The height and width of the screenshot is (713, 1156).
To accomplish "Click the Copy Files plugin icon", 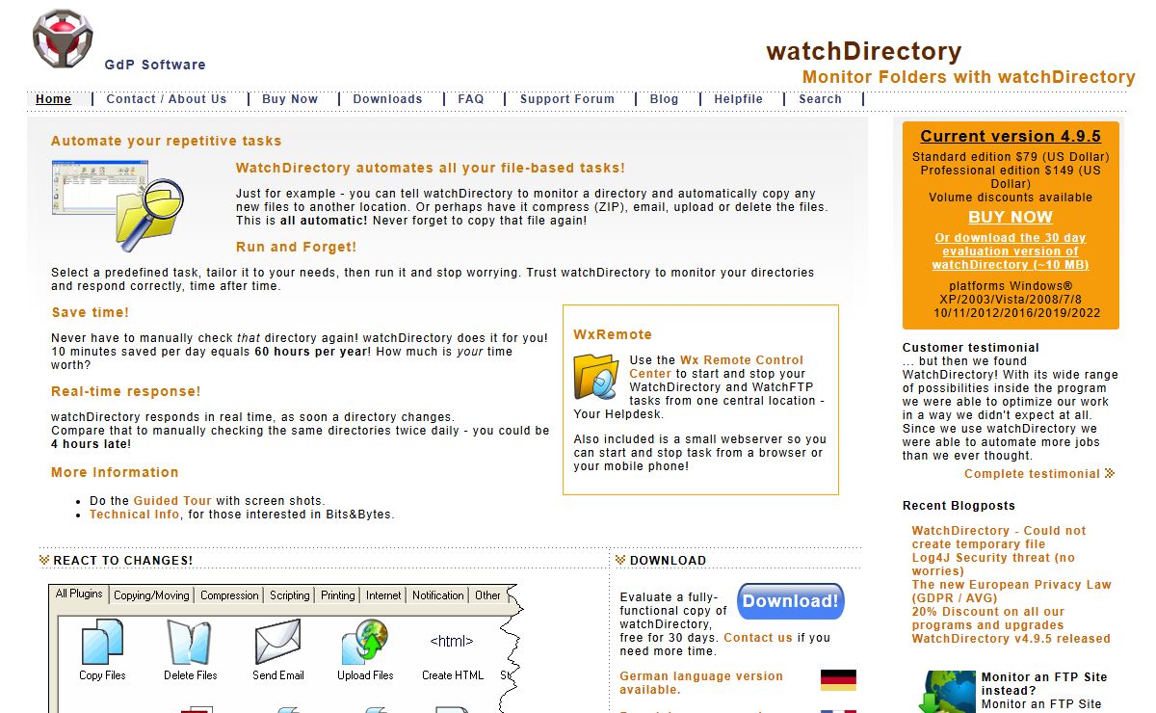I will pyautogui.click(x=102, y=643).
